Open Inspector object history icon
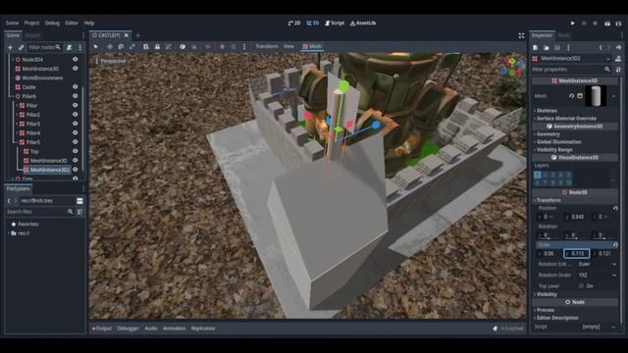Screen dimensions: 628x353 (619, 48)
